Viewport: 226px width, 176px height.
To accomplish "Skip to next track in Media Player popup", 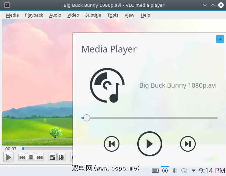I will coord(188,144).
